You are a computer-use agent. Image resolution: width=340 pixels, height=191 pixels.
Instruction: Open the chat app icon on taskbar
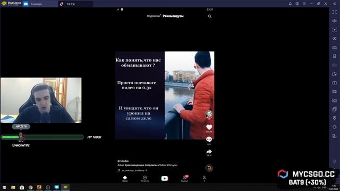57,187
